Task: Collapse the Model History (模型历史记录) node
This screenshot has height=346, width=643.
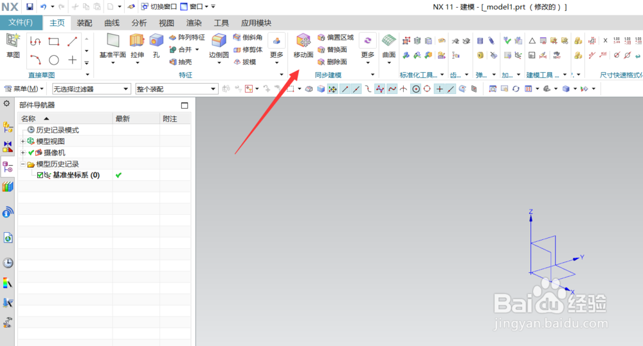Action: (x=23, y=164)
